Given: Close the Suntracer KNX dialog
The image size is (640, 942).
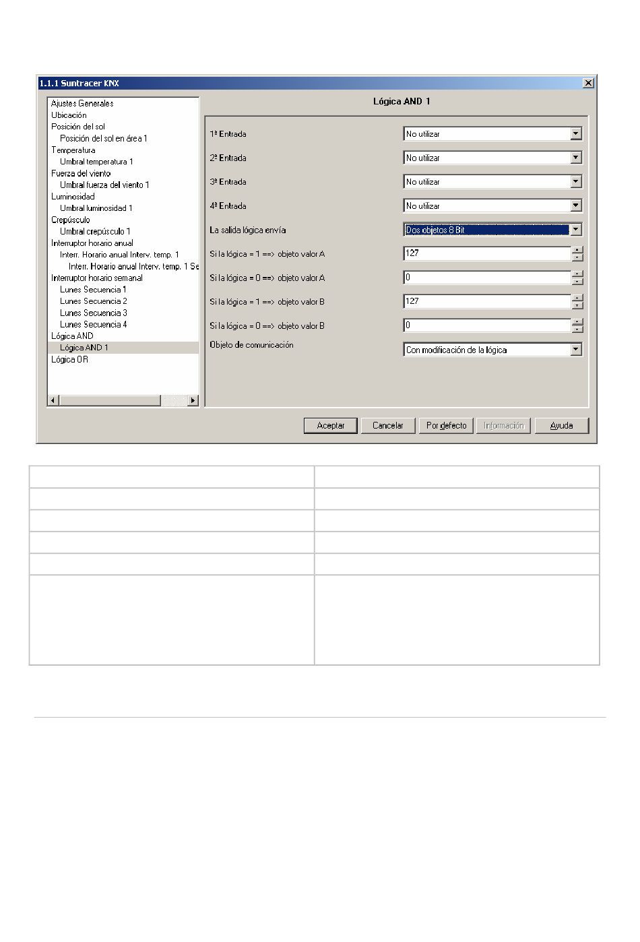Looking at the screenshot, I should pyautogui.click(x=588, y=83).
